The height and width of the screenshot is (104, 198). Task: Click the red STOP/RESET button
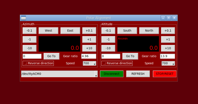[164, 74]
